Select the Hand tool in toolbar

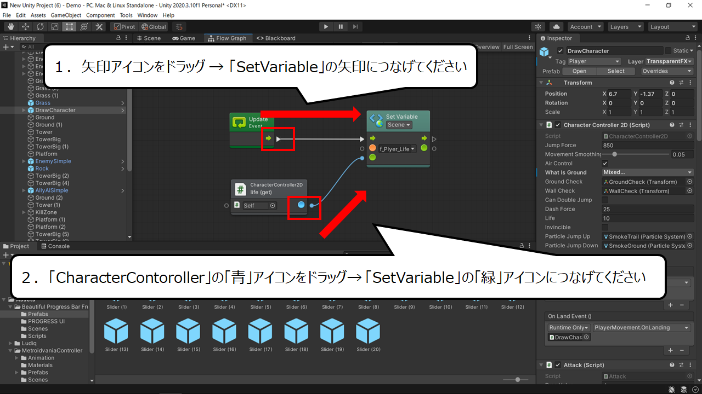pyautogui.click(x=10, y=27)
